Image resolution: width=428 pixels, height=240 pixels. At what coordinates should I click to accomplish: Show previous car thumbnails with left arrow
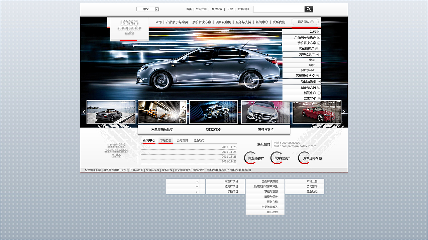pyautogui.click(x=84, y=112)
